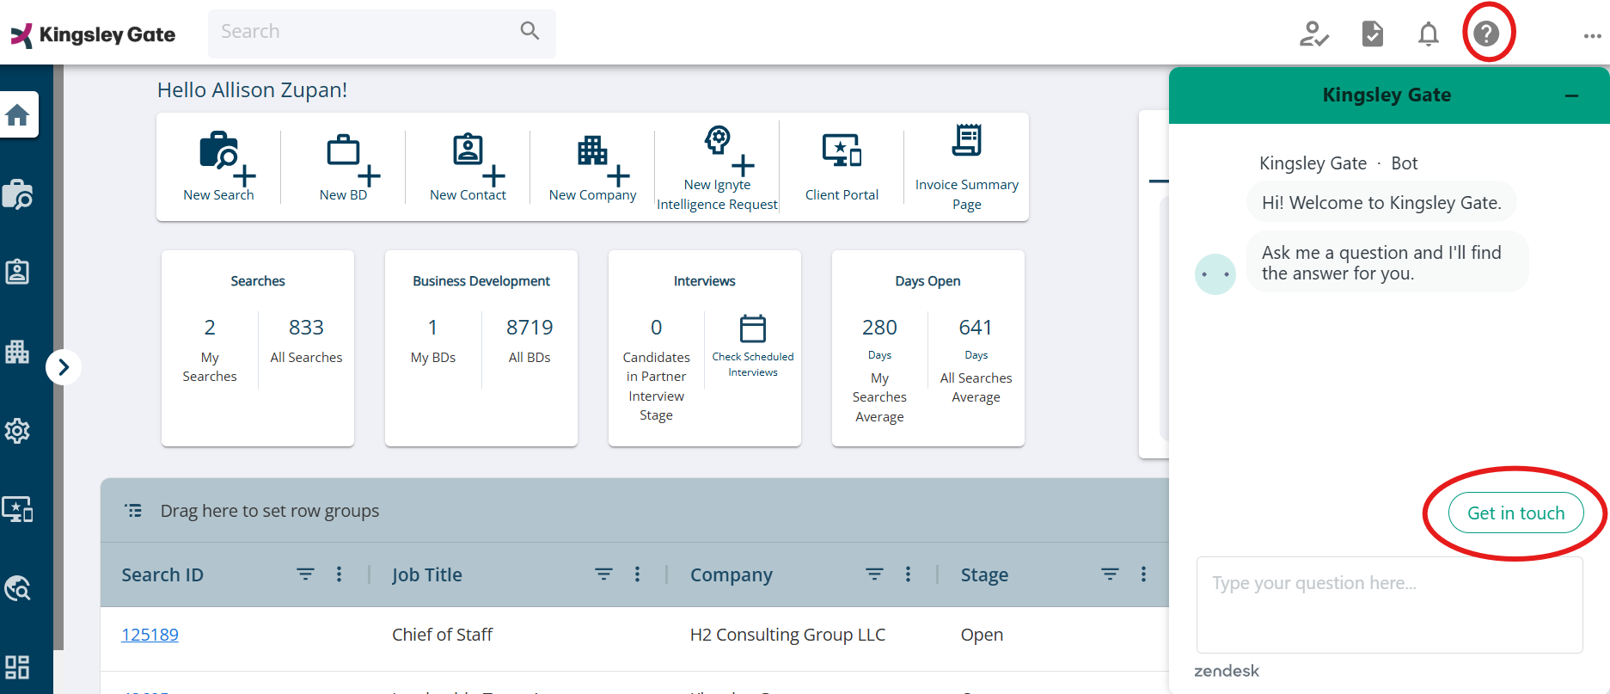Click the H2 Consulting Group LLC cell
Viewport: 1610px width, 694px height.
(787, 635)
